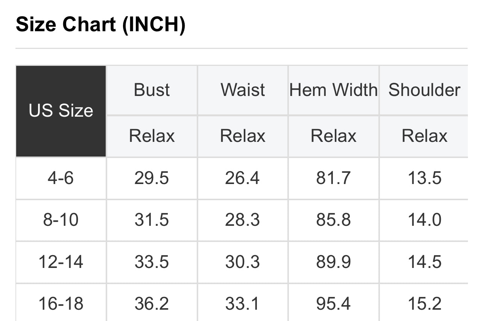Select the 4-6 size row label
Viewport: 483px width, 321px height.
click(61, 178)
